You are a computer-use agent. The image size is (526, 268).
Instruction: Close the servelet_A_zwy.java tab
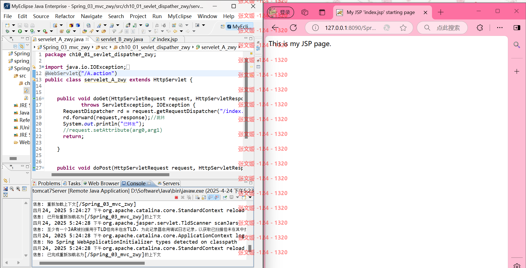[x=87, y=39]
